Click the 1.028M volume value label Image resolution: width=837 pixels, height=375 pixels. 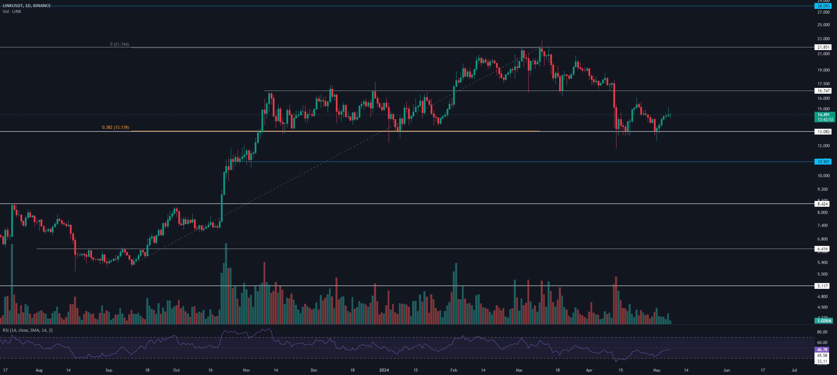[x=824, y=321]
